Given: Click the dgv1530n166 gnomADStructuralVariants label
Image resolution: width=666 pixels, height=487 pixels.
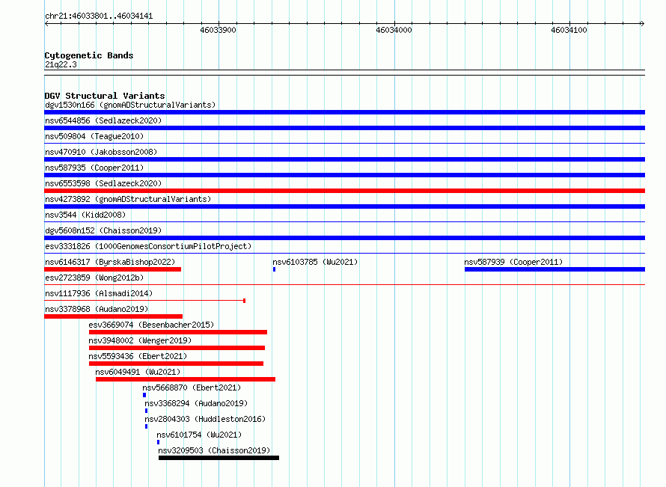Looking at the screenshot, I should pyautogui.click(x=130, y=105).
